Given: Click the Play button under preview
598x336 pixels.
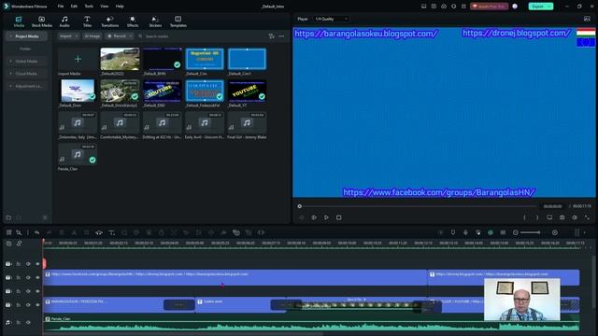Looking at the screenshot, I should tap(326, 217).
